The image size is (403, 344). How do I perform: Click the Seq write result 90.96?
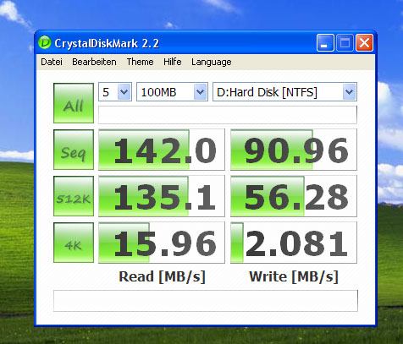(x=294, y=150)
